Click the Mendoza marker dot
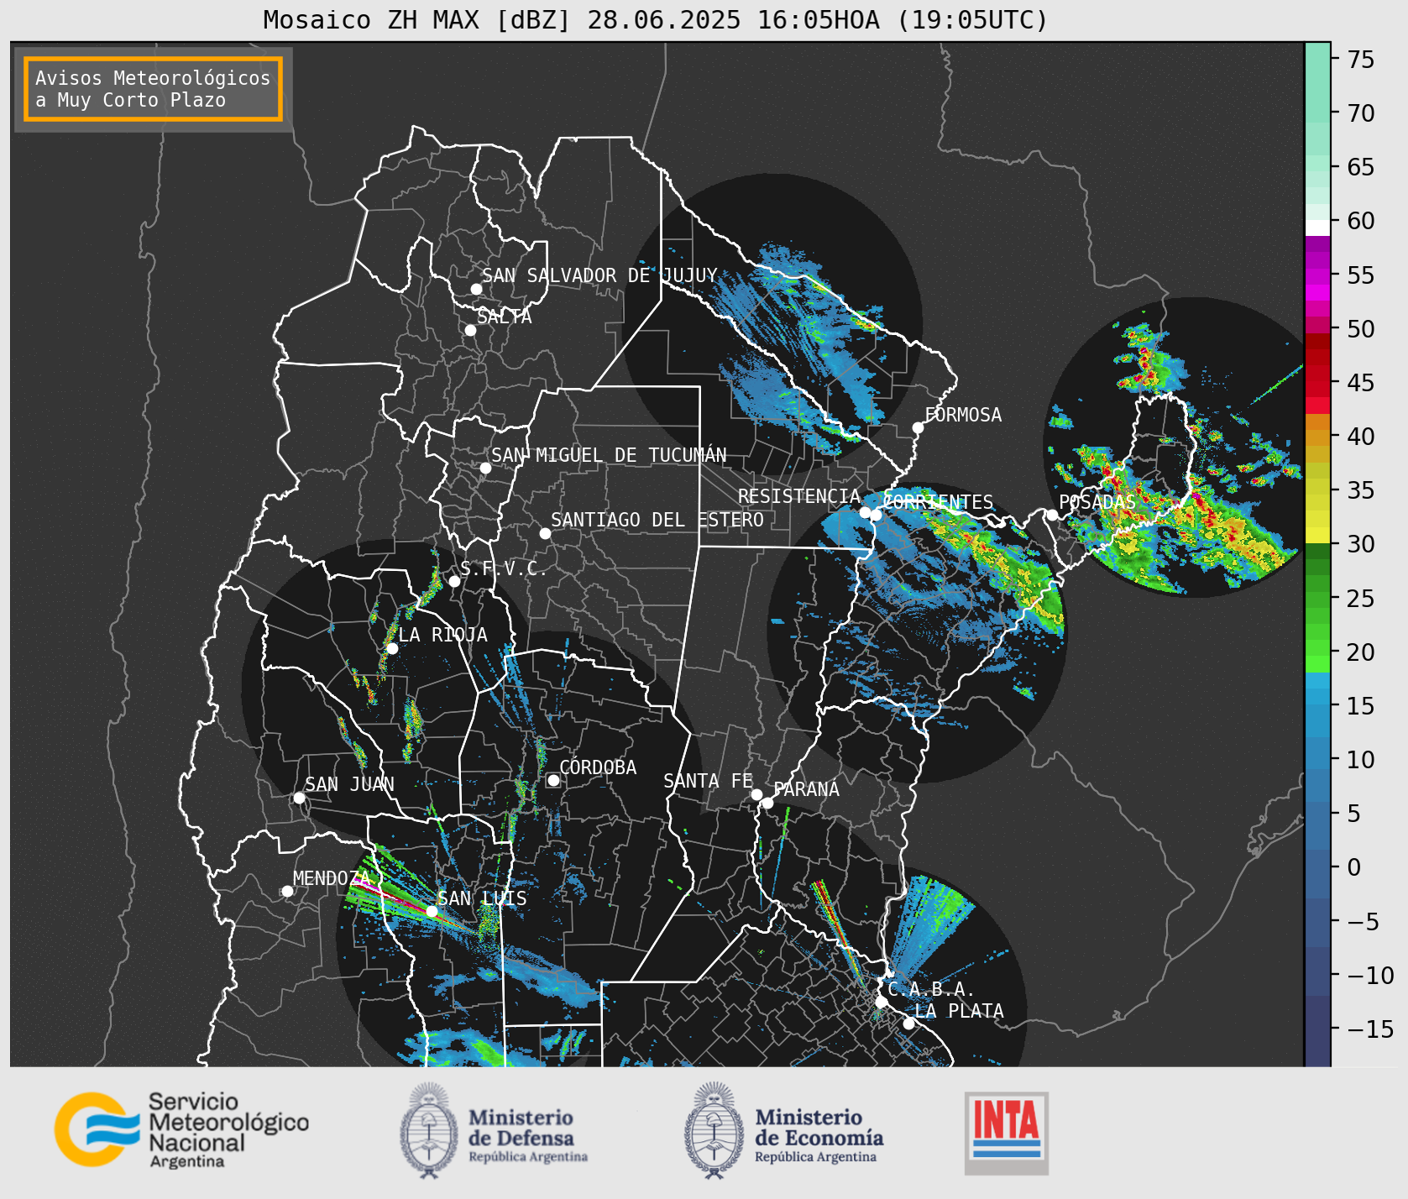Image resolution: width=1408 pixels, height=1199 pixels. click(x=287, y=891)
